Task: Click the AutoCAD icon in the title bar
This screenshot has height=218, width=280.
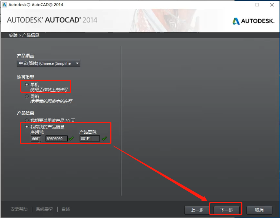Action: 4,5
